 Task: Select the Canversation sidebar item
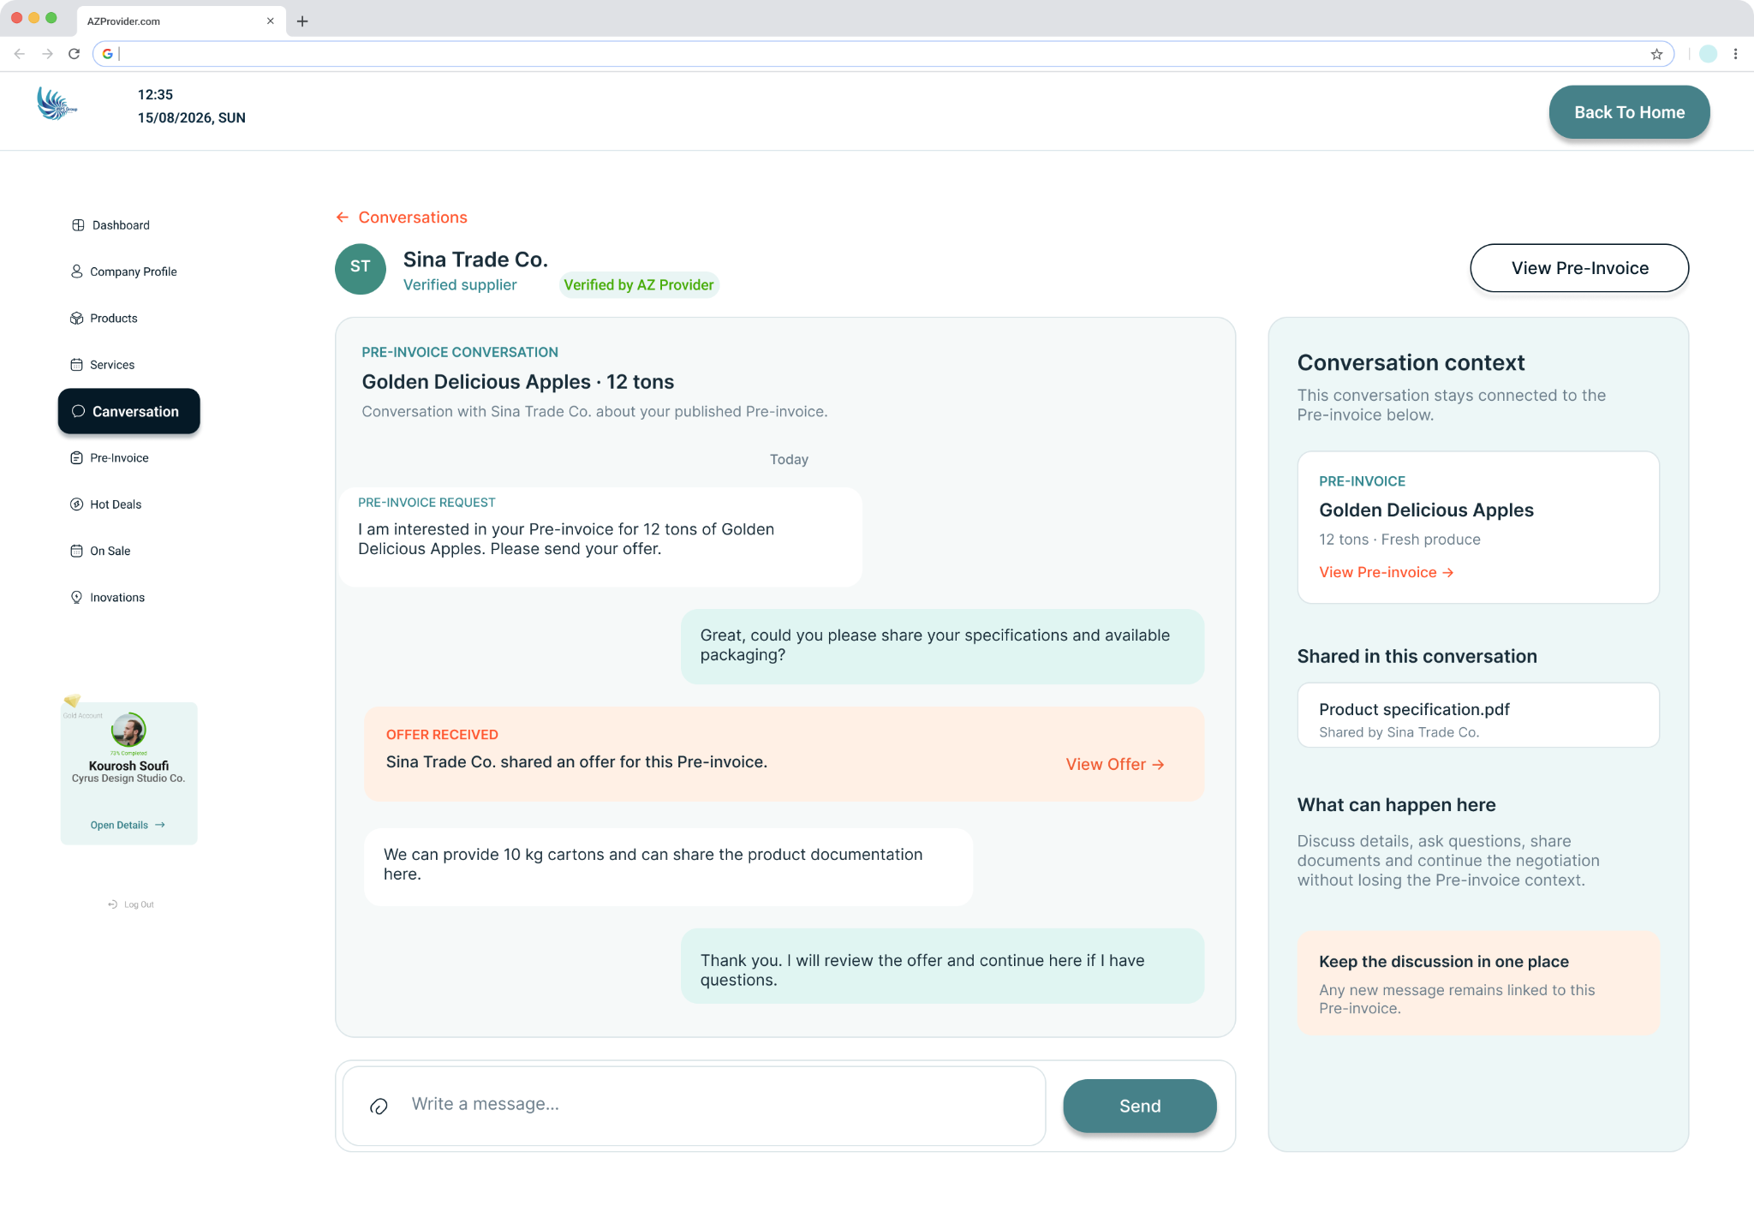click(129, 411)
